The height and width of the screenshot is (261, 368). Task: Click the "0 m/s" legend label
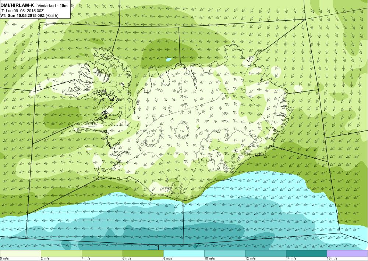pos(4,259)
